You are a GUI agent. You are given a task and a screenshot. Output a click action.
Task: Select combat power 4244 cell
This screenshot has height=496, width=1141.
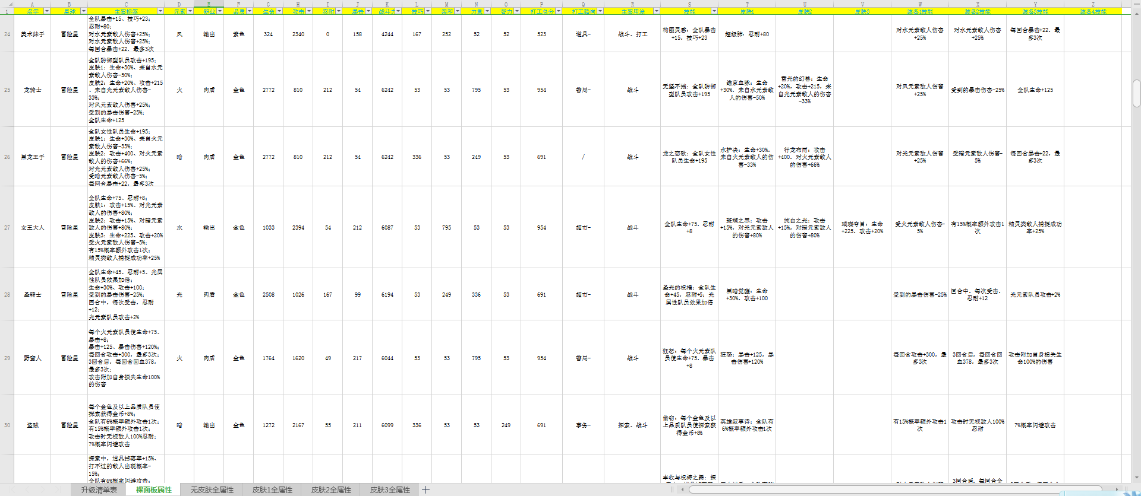387,34
